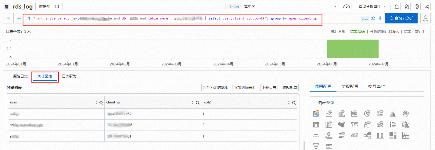Open the settings gear icon
This screenshot has height=150, width=435.
(x=417, y=6)
